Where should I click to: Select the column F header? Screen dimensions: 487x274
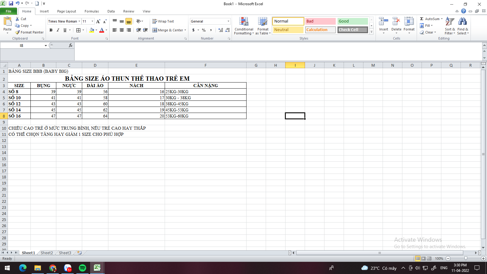point(205,65)
